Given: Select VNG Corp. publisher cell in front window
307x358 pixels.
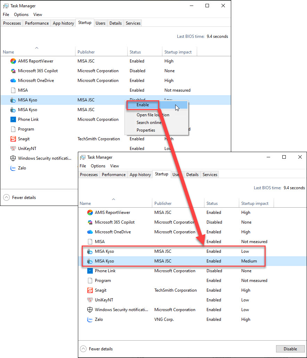Looking at the screenshot, I should tap(164, 319).
